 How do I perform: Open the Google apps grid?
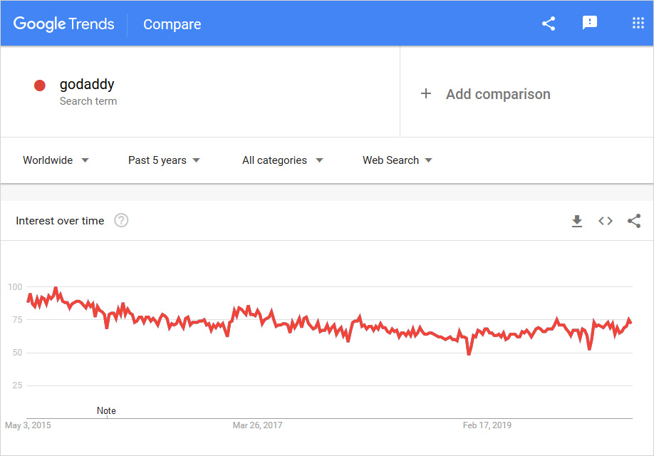pyautogui.click(x=638, y=24)
